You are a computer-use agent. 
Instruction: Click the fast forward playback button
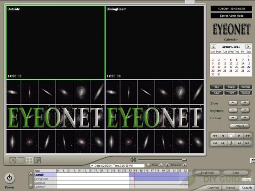tap(247, 136)
